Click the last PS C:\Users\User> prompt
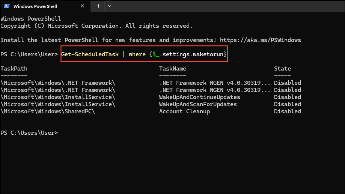345x194 pixels. coord(29,133)
